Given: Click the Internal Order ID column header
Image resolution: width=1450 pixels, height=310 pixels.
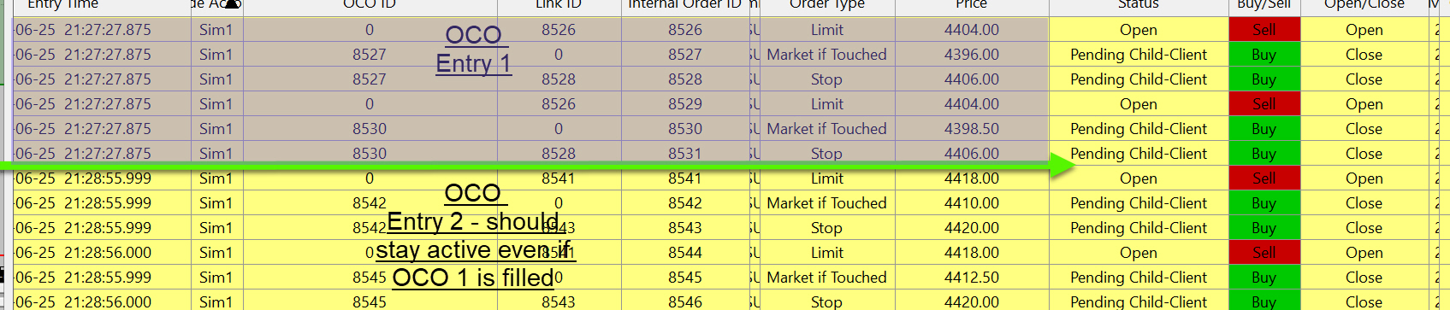Looking at the screenshot, I should [685, 4].
